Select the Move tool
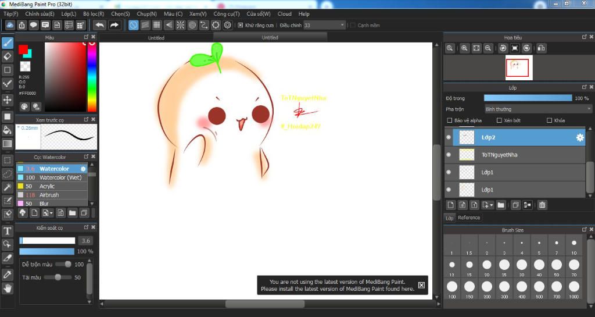Viewport: 595px width, 317px height. coord(8,100)
